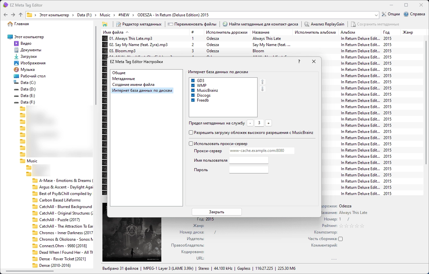This screenshot has width=429, height=274.
Task: Click the folder icon at toolbar start
Action: pyautogui.click(x=105, y=24)
